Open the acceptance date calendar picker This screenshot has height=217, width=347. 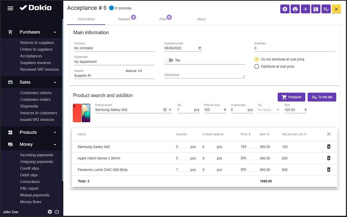[200, 48]
